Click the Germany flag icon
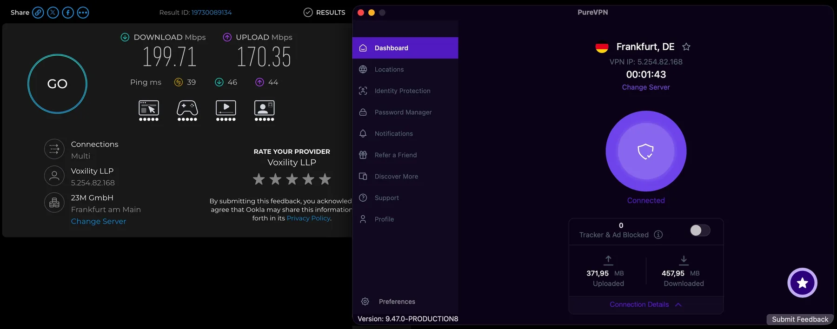 602,47
